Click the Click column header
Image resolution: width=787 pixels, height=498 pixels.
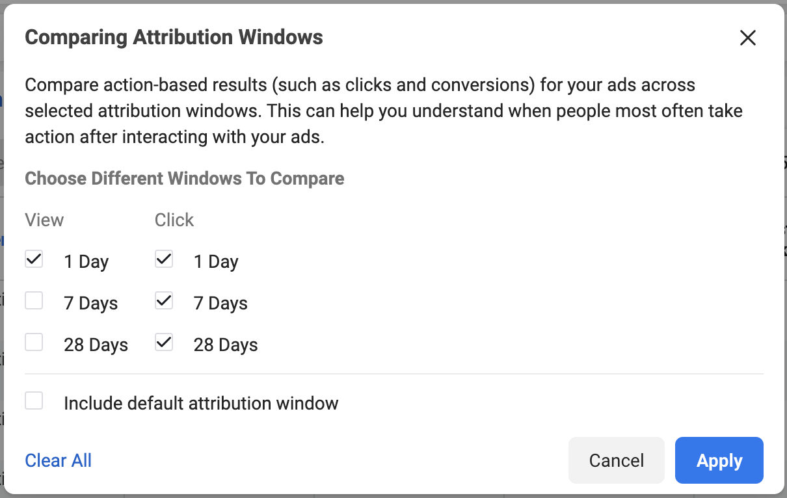point(174,220)
